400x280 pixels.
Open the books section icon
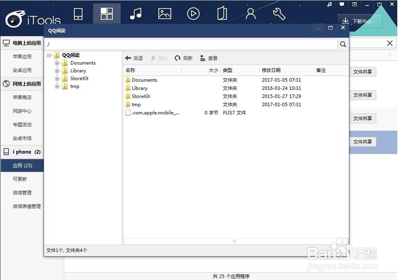point(222,13)
